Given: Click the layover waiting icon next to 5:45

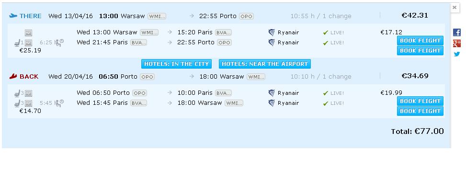Looking at the screenshot, I should click(59, 103).
